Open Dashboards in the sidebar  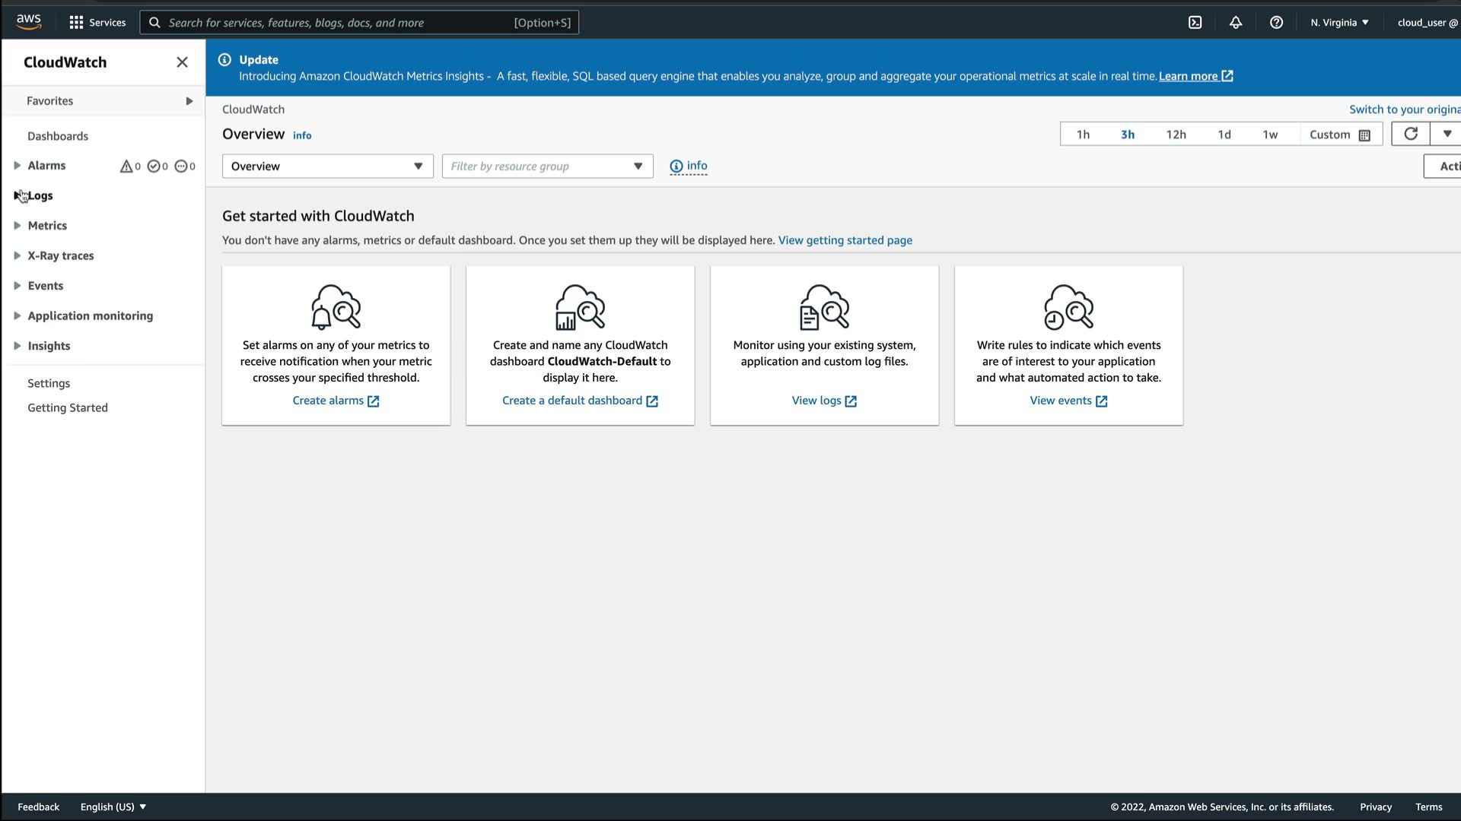click(58, 136)
